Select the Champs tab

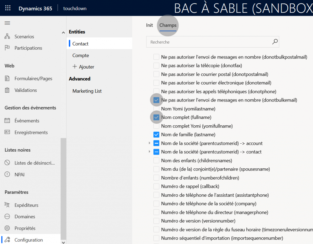click(x=168, y=25)
